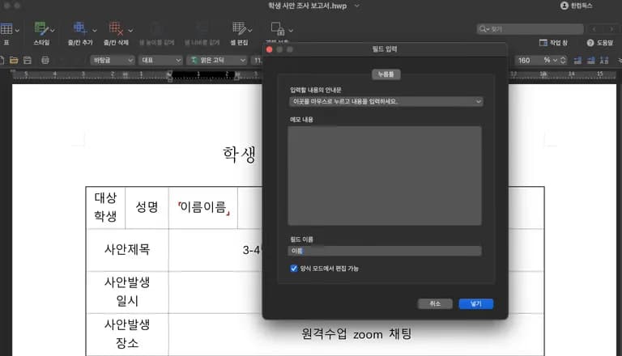Select the 누름틀 tab
The height and width of the screenshot is (356, 622).
(x=386, y=74)
